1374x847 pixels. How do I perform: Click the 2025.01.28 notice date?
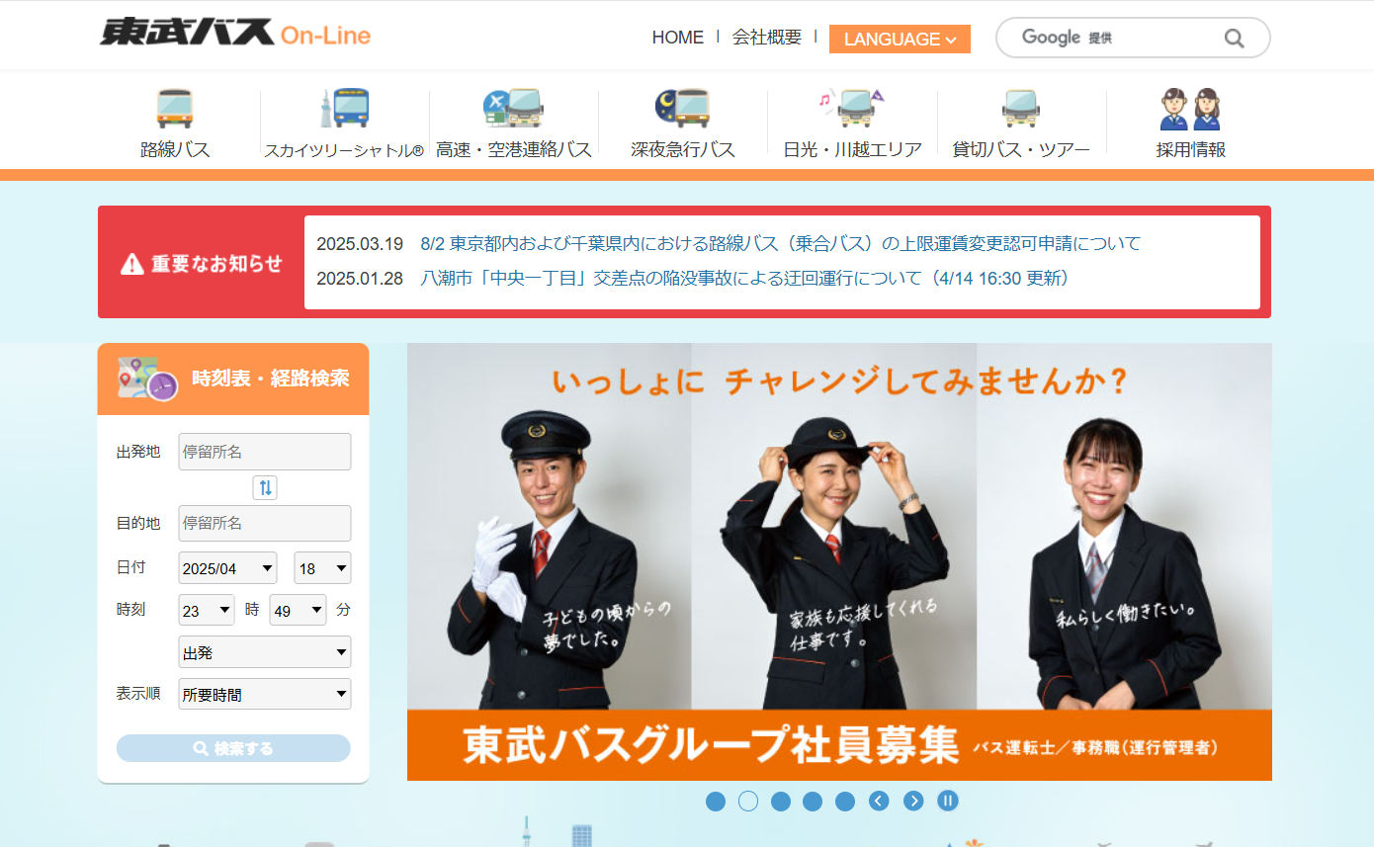[360, 279]
